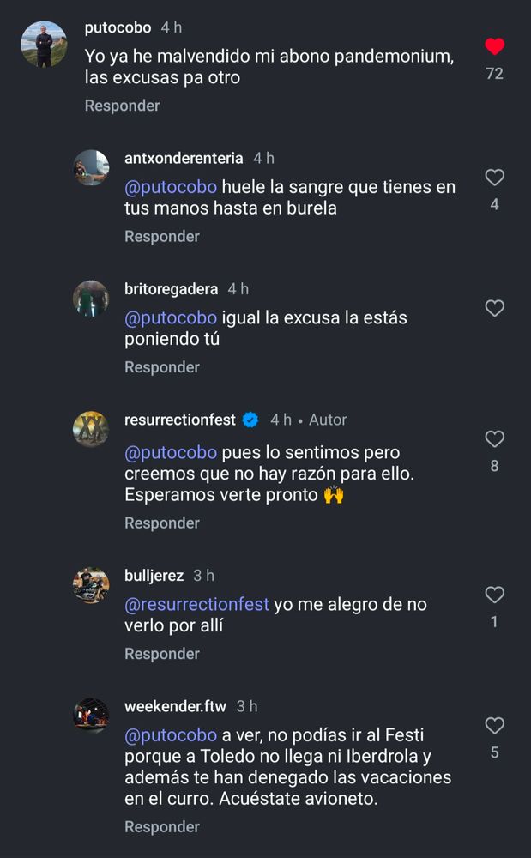Tap Responder under bulljerez's comment
Viewport: 531px width, 858px height.
[x=162, y=653]
